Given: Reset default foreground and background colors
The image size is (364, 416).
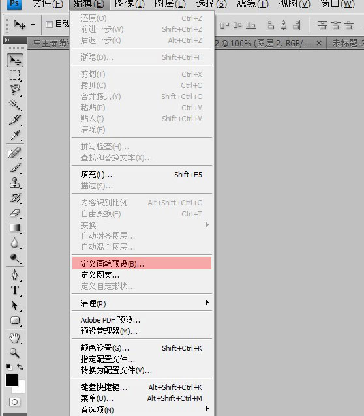Looking at the screenshot, I should [9, 367].
